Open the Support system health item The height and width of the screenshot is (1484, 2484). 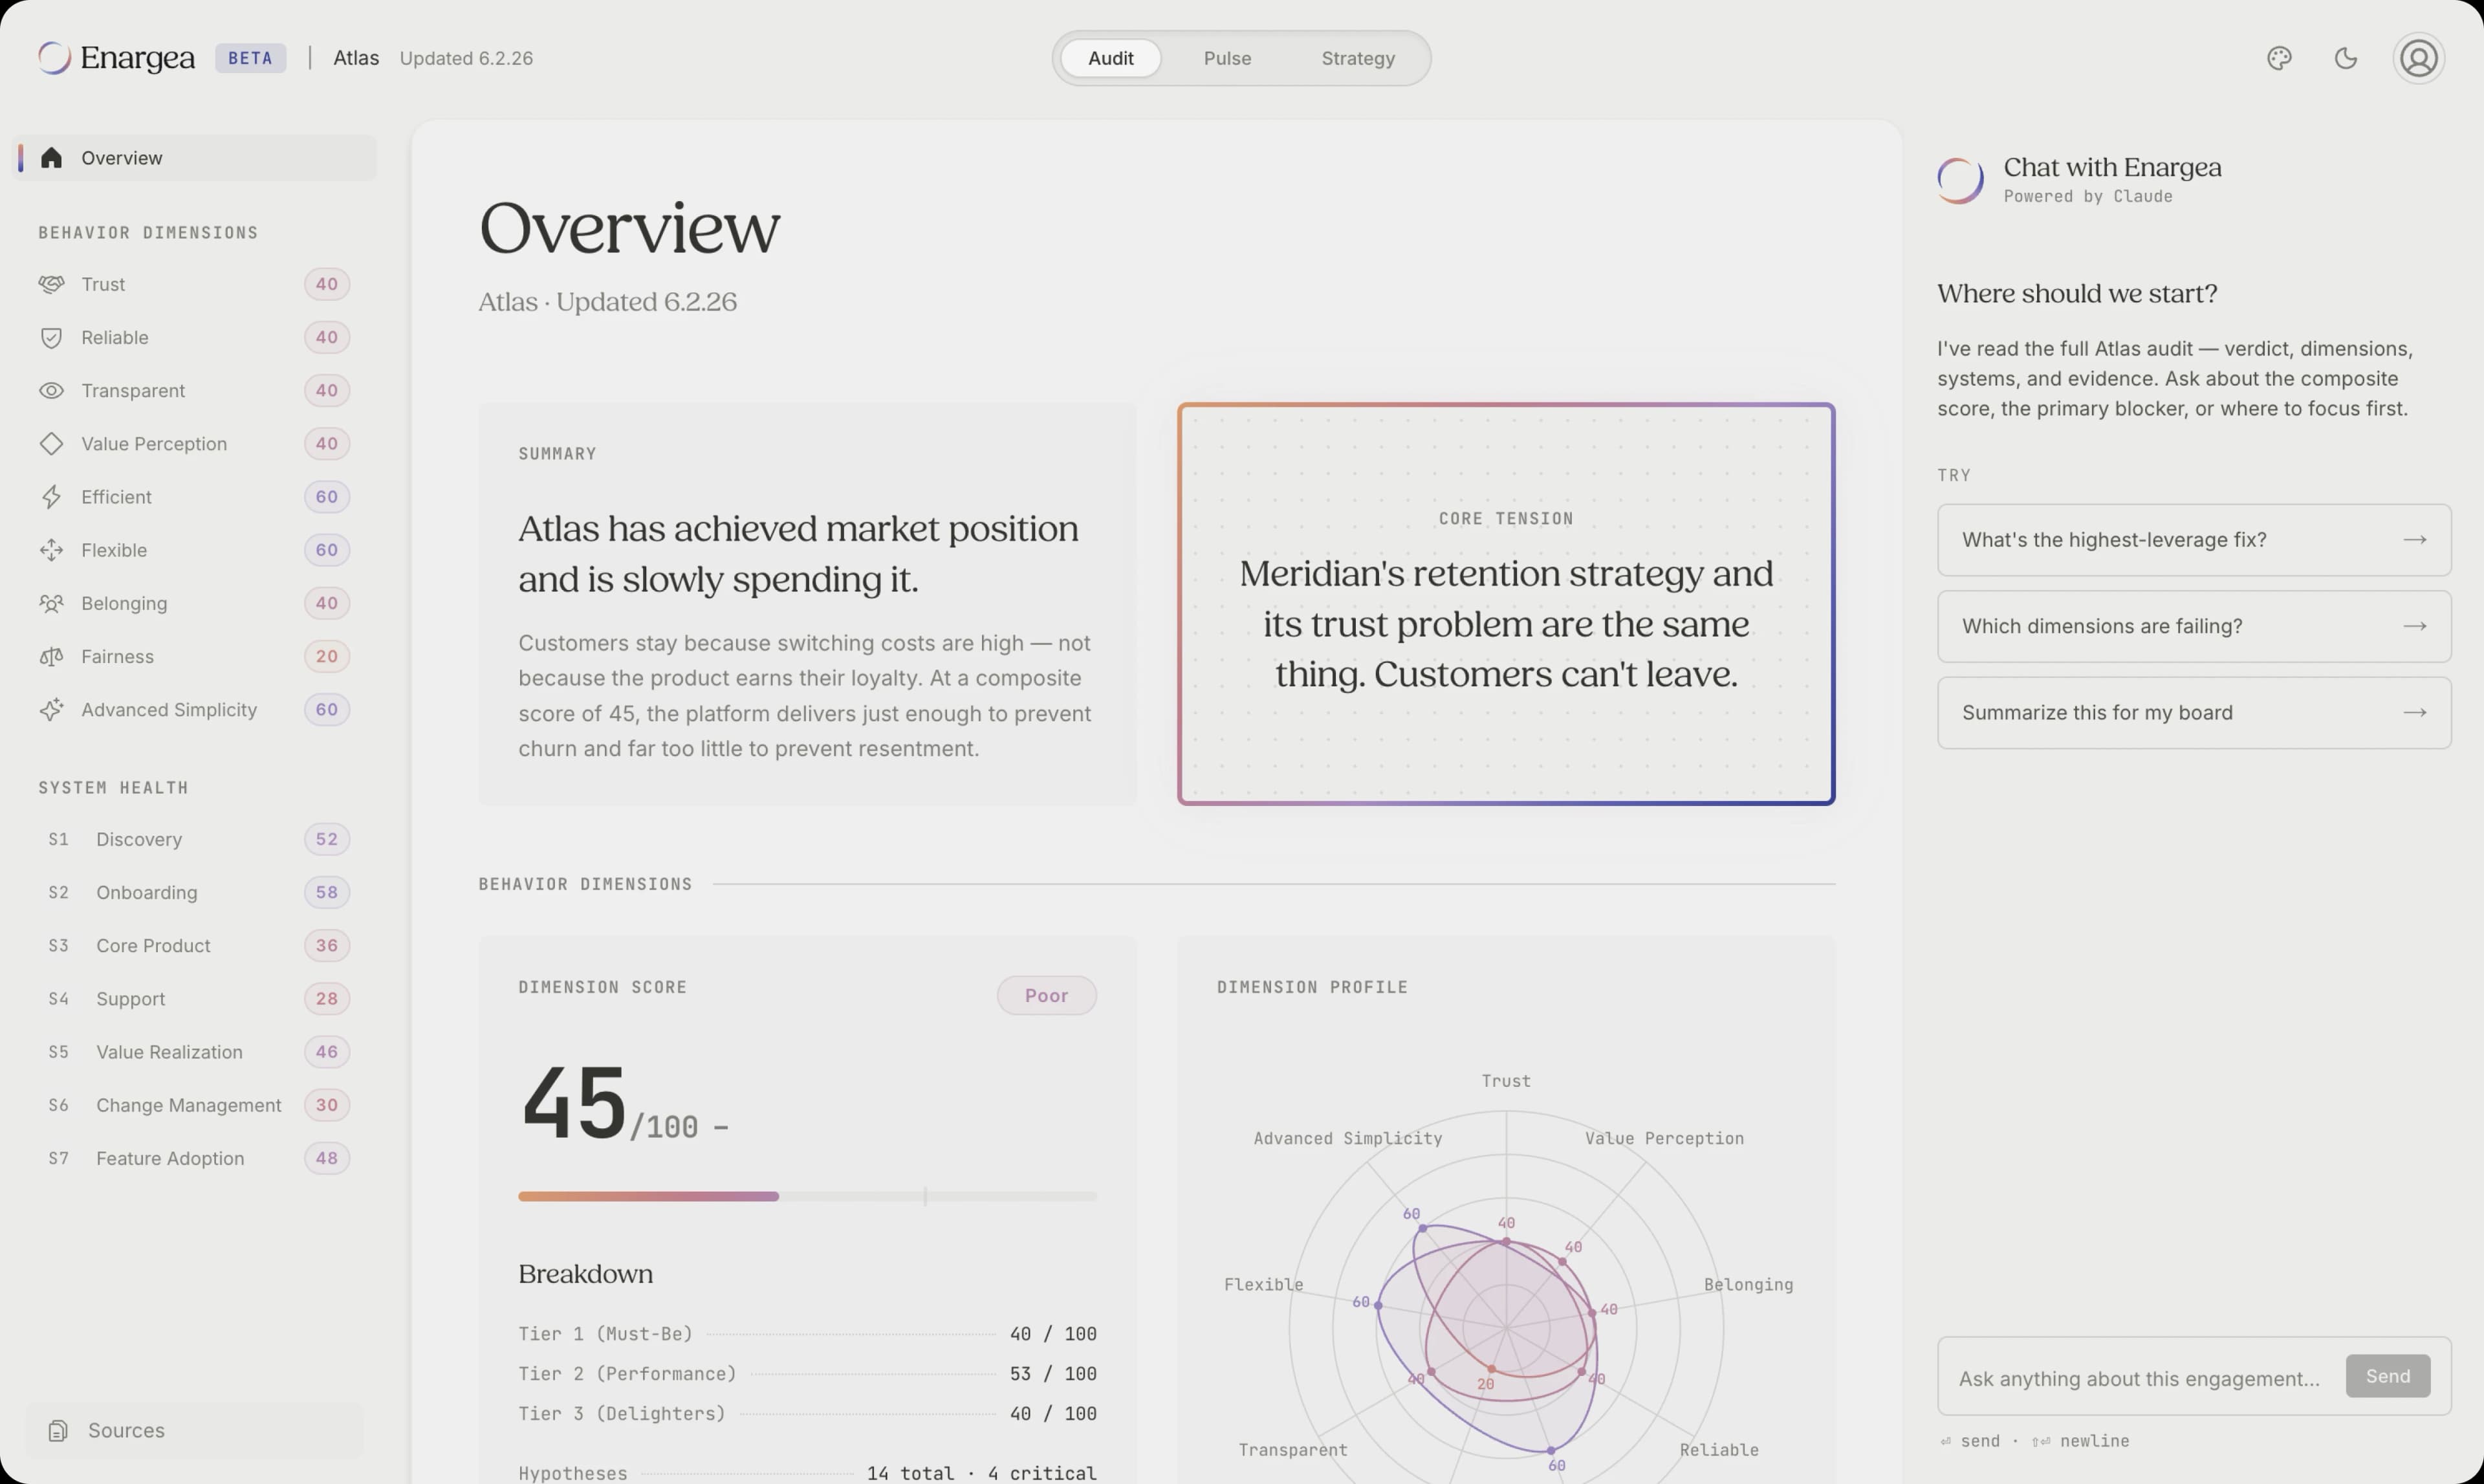(x=194, y=999)
